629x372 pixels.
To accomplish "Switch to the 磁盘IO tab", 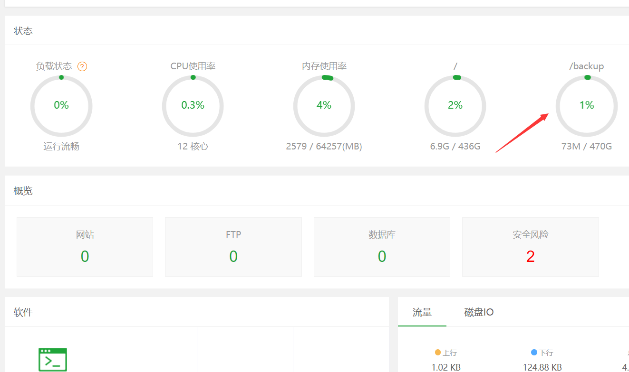I will [479, 312].
